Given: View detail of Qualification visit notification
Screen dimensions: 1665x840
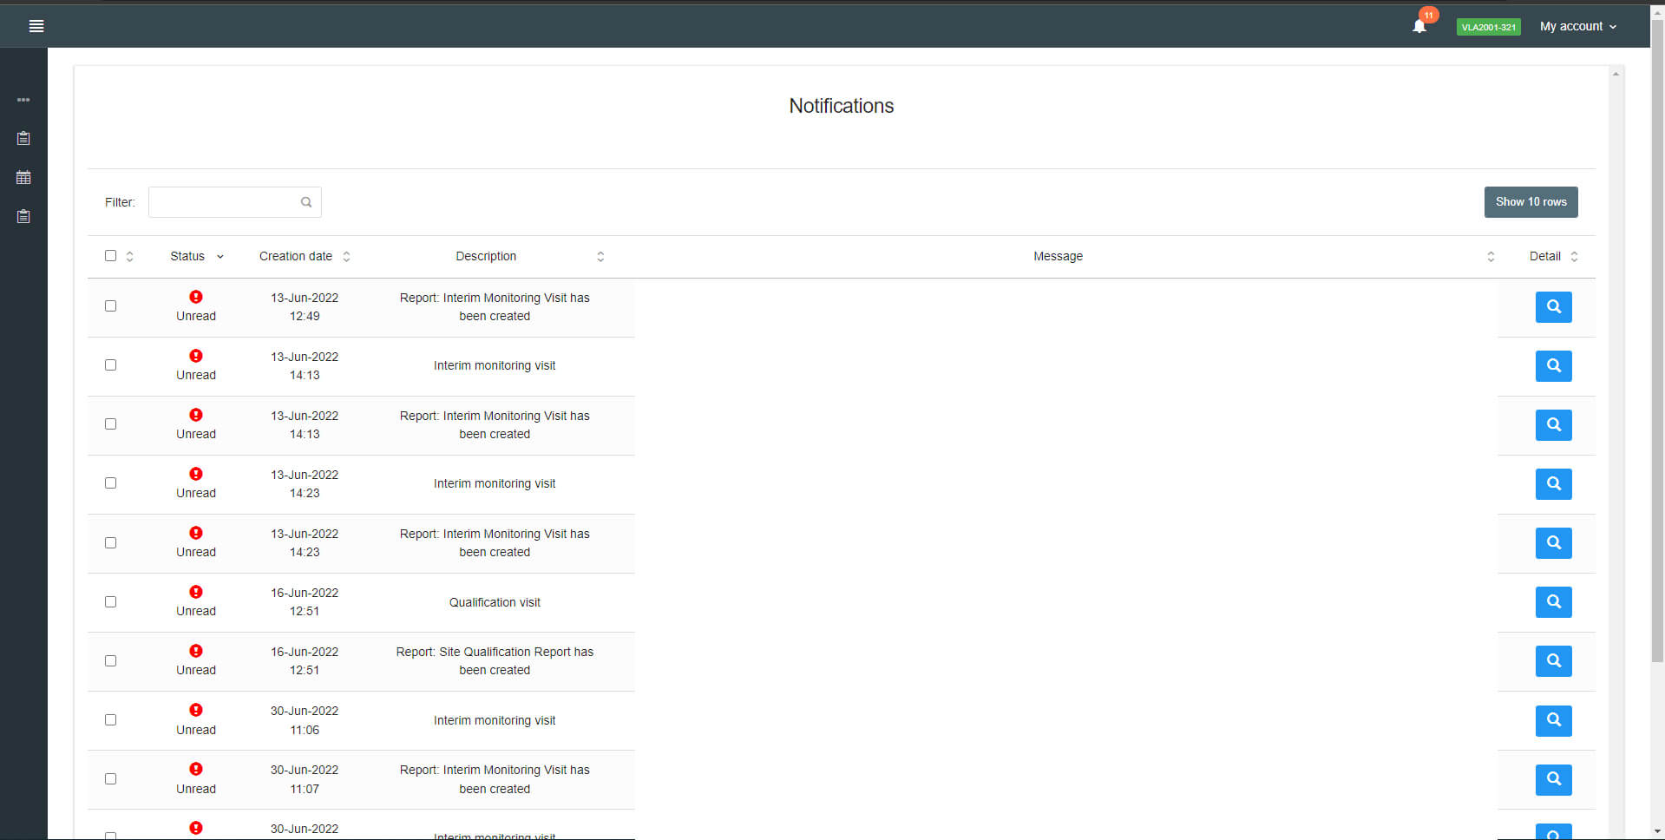Looking at the screenshot, I should 1553,602.
